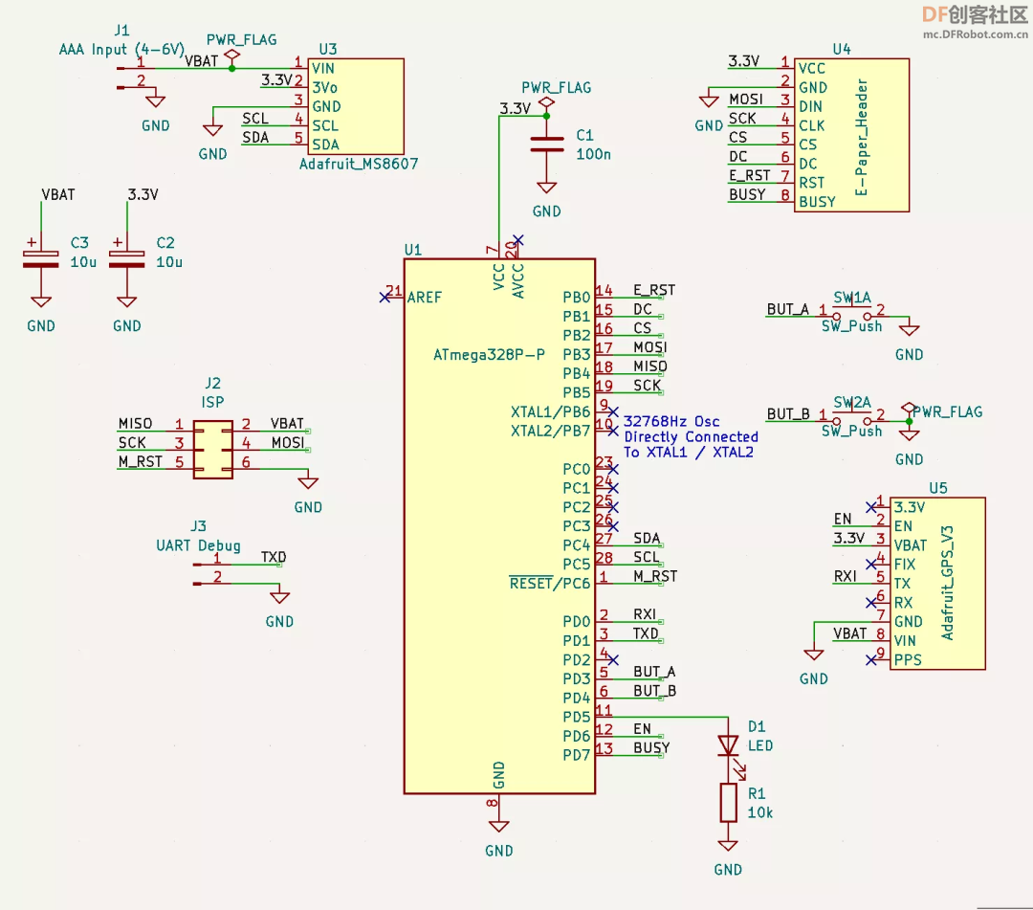Select the GND symbol under capacitor C1
Viewport: 1033px width, 910px height.
click(x=546, y=188)
